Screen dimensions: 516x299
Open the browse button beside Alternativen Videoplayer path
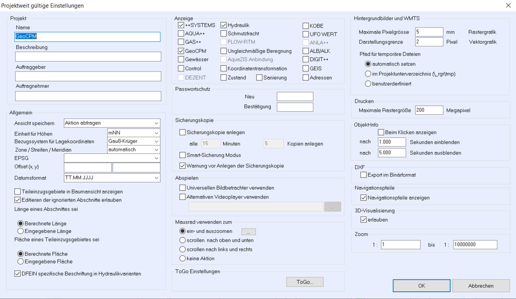(333, 207)
